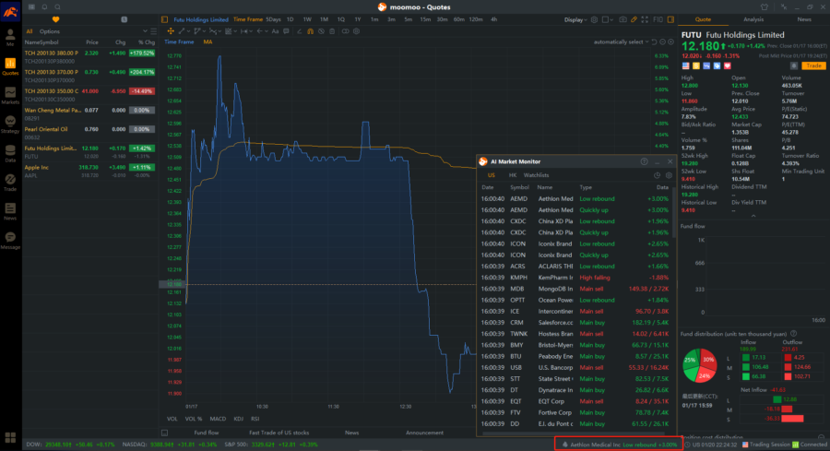Image resolution: width=830 pixels, height=451 pixels.
Task: Select the HK tab in AI Market Monitor
Action: [513, 175]
